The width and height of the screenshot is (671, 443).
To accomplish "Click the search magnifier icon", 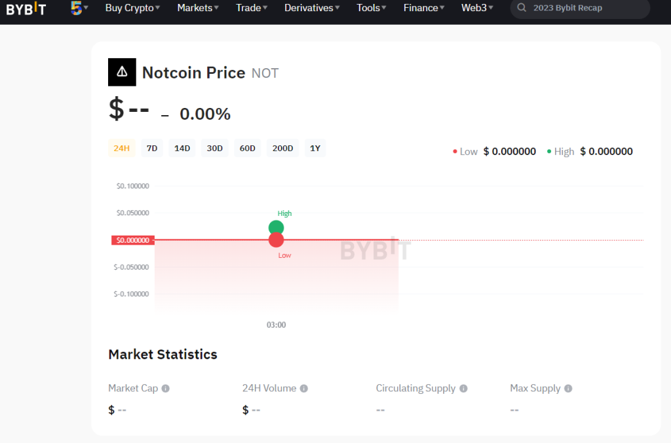I will tap(521, 8).
